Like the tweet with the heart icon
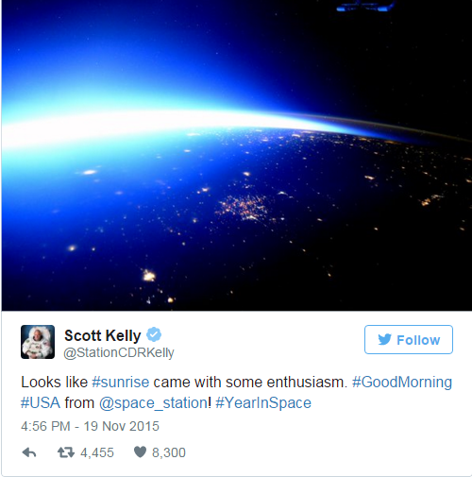 (140, 452)
